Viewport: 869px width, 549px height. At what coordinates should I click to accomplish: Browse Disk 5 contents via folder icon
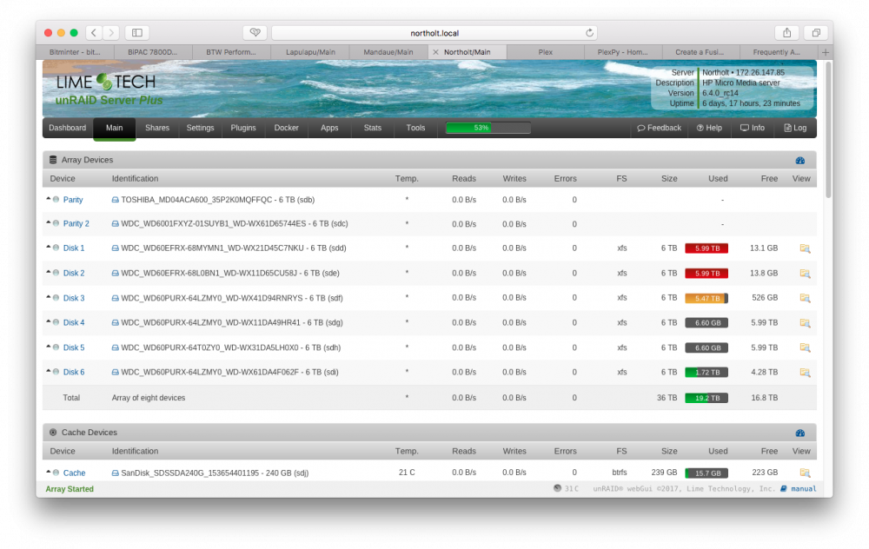(805, 347)
